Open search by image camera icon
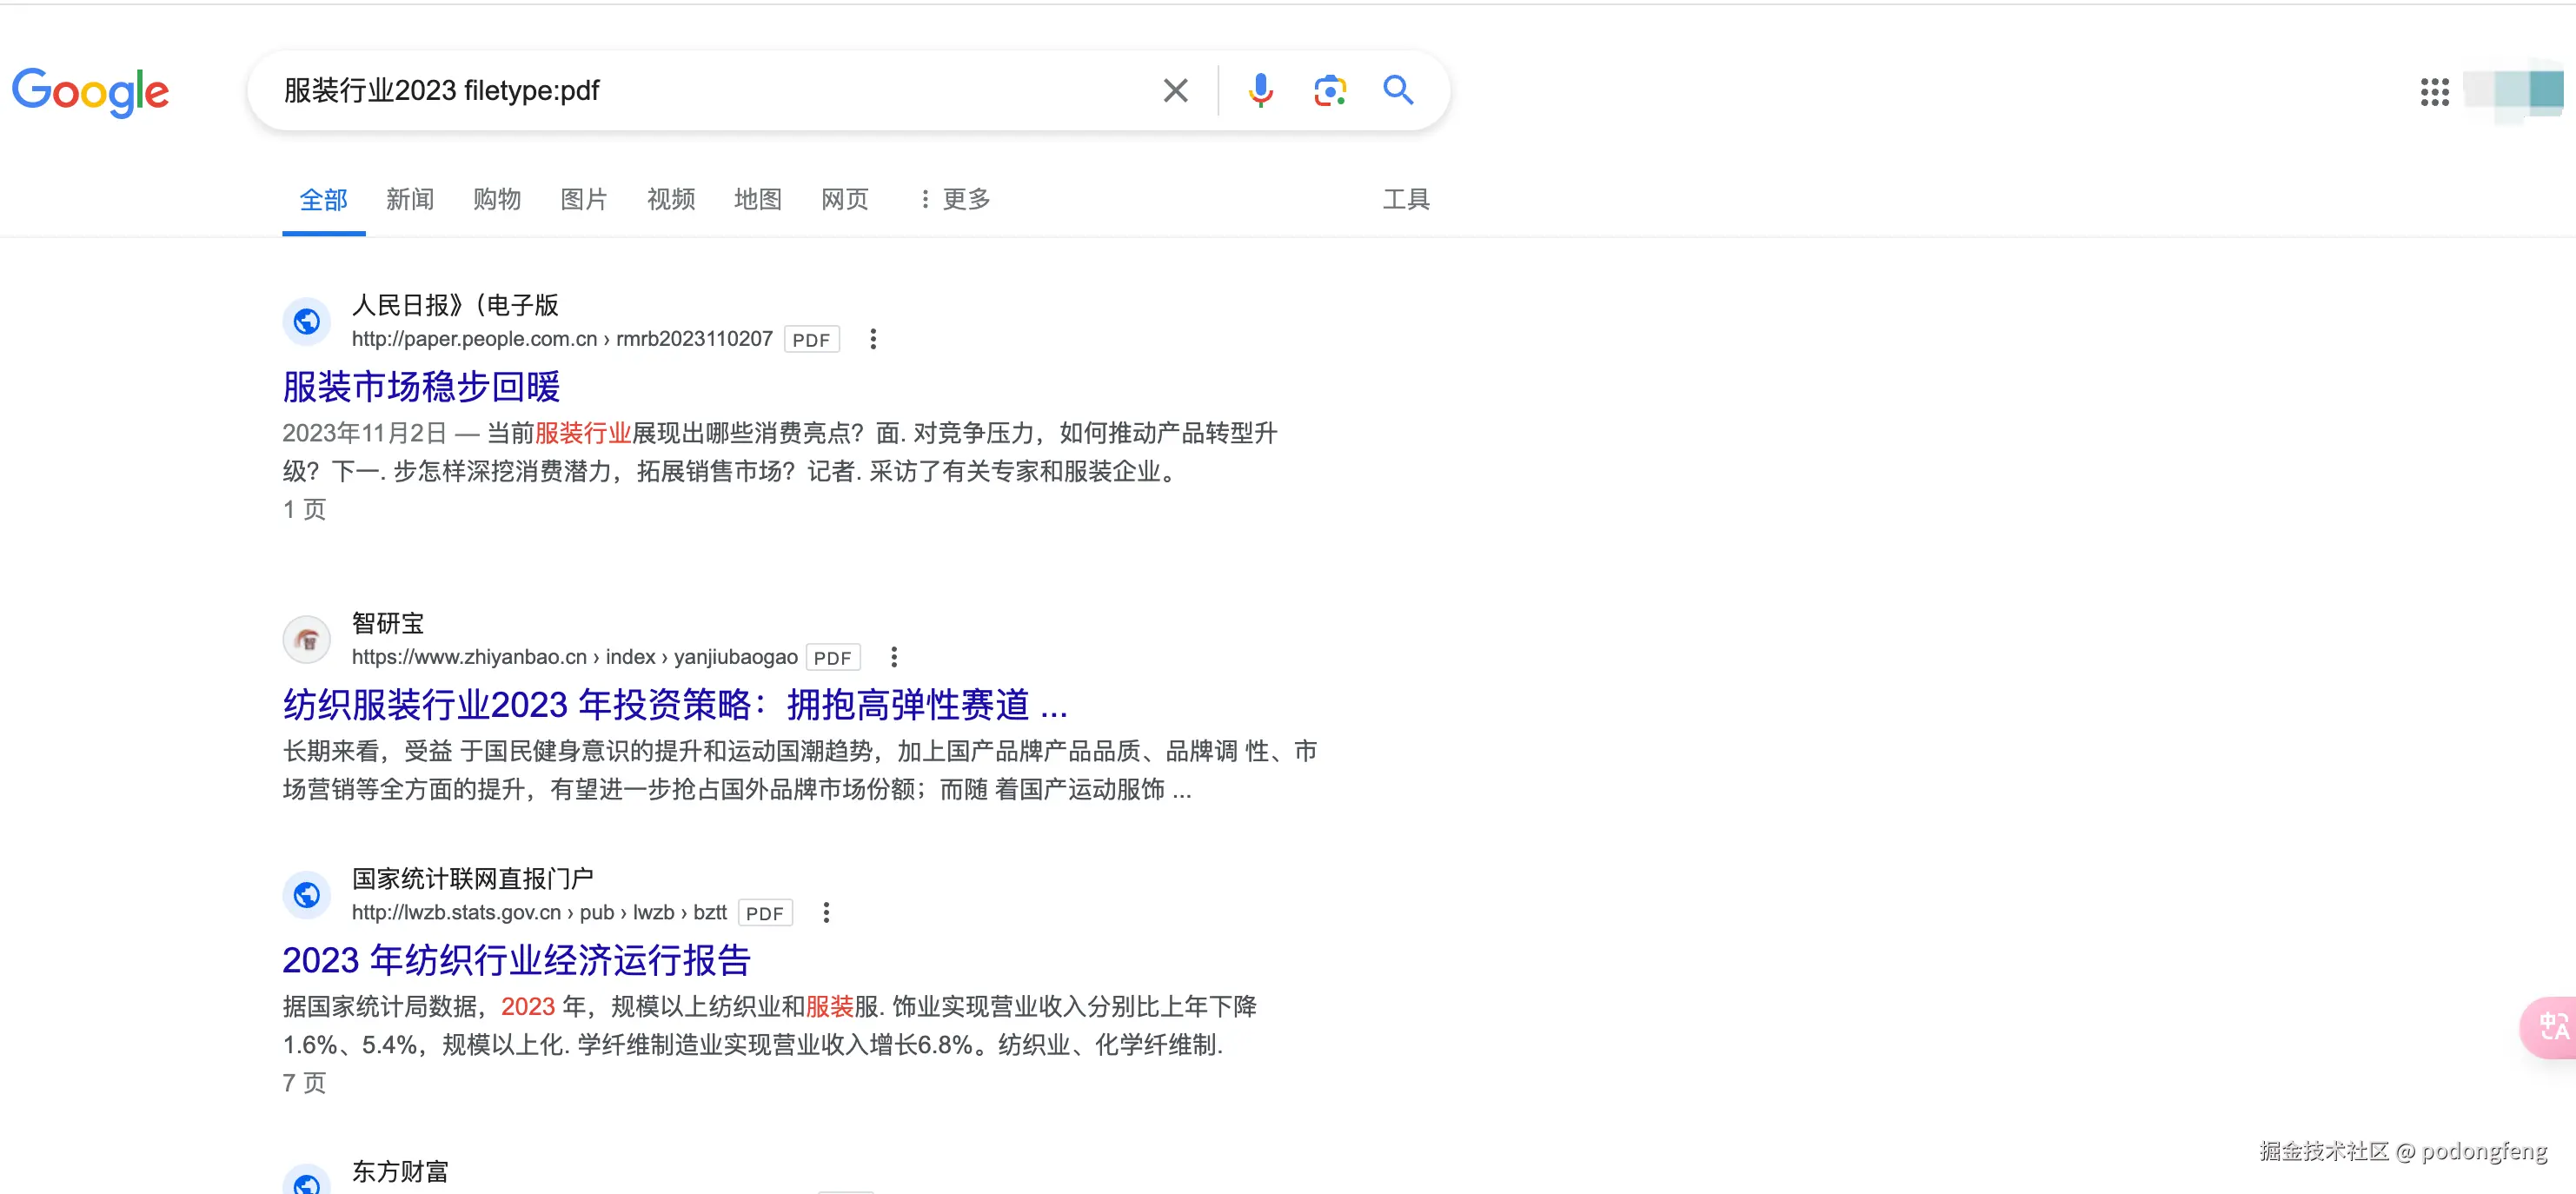This screenshot has height=1194, width=2576. coord(1329,91)
